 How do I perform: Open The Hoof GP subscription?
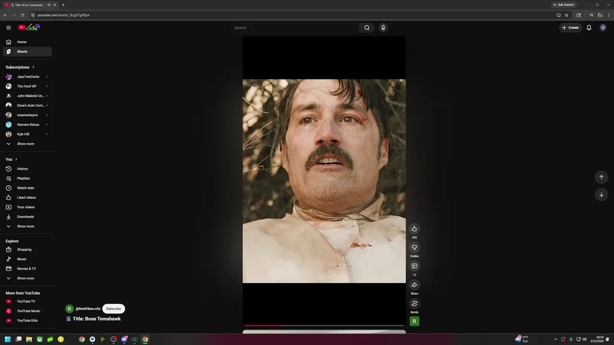tap(27, 86)
